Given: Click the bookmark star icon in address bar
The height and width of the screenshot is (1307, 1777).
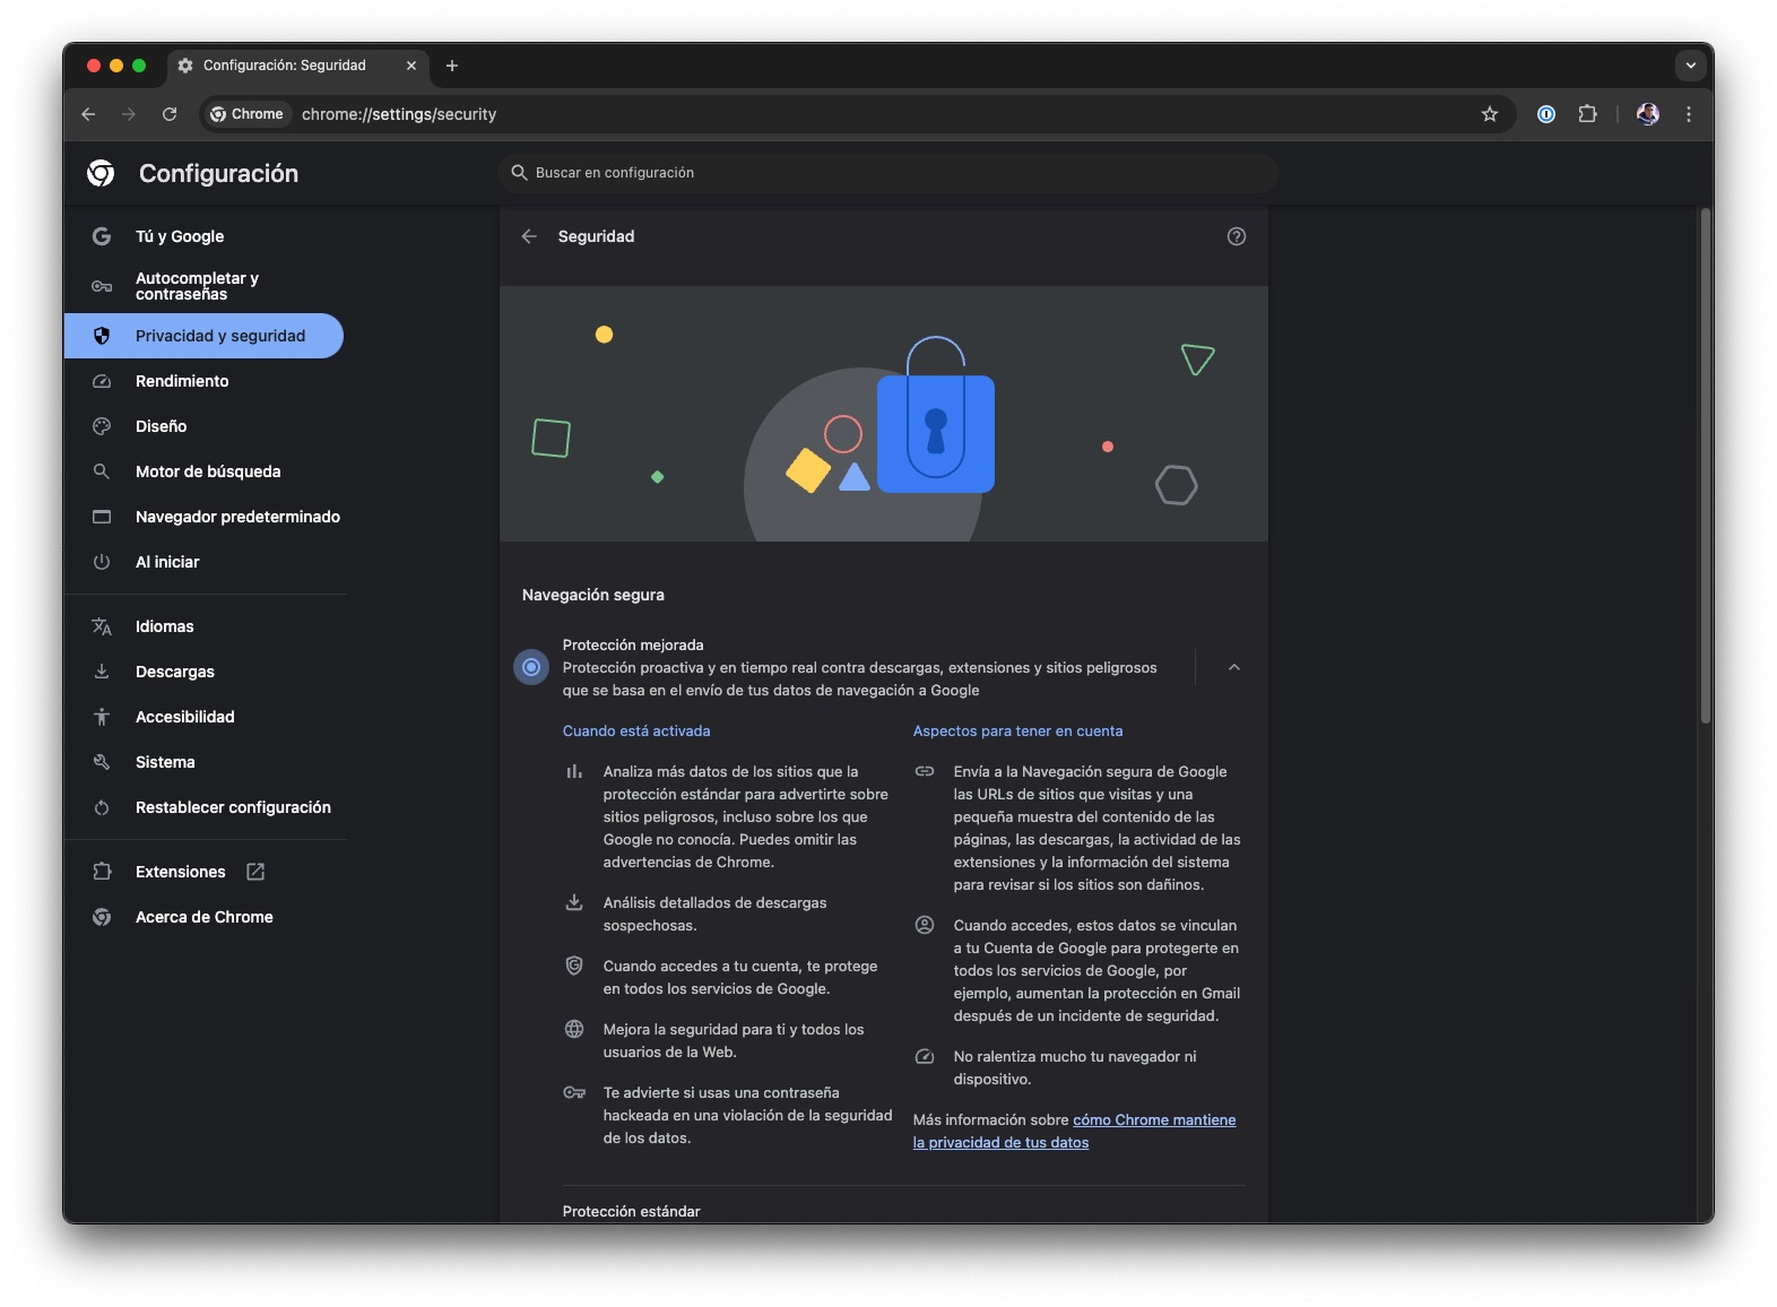Looking at the screenshot, I should [x=1489, y=114].
